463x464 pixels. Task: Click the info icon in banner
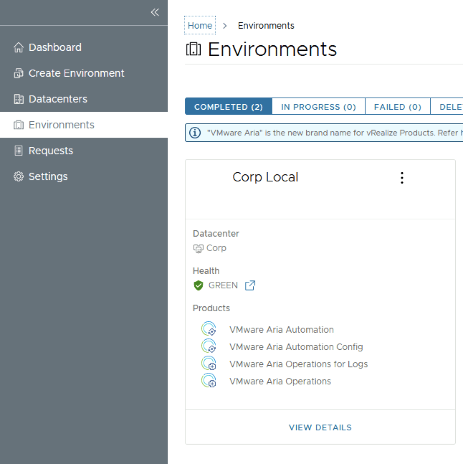pos(195,133)
